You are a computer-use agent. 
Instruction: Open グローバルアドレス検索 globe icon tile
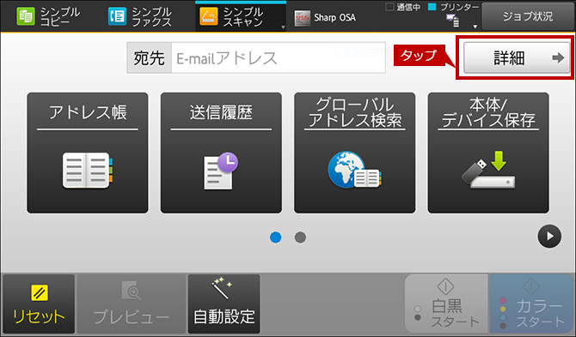(354, 153)
